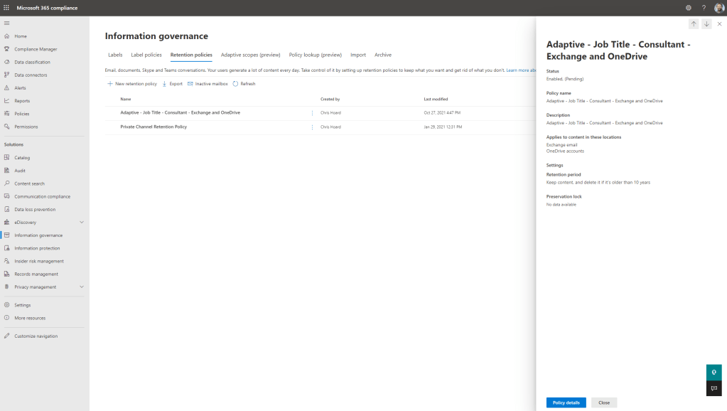Expand the Privacy management section
727x411 pixels.
tap(81, 287)
